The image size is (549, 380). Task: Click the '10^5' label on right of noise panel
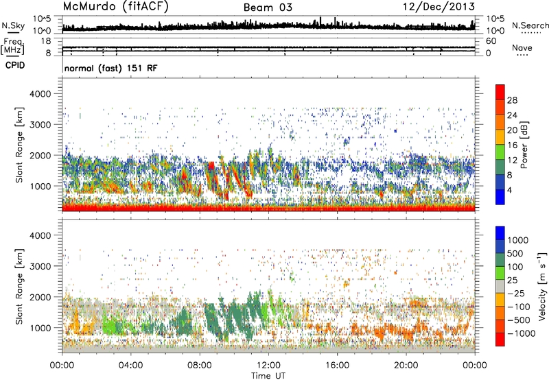[x=495, y=19]
